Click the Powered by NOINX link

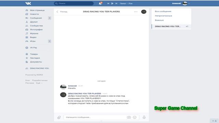pos(34,75)
